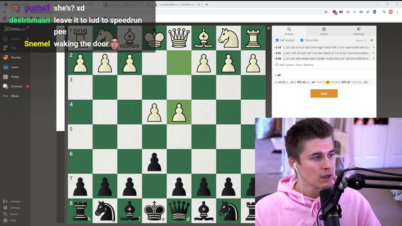This screenshot has height=226, width=402.
Task: Click the white pawn on d4
Action: 178,112
